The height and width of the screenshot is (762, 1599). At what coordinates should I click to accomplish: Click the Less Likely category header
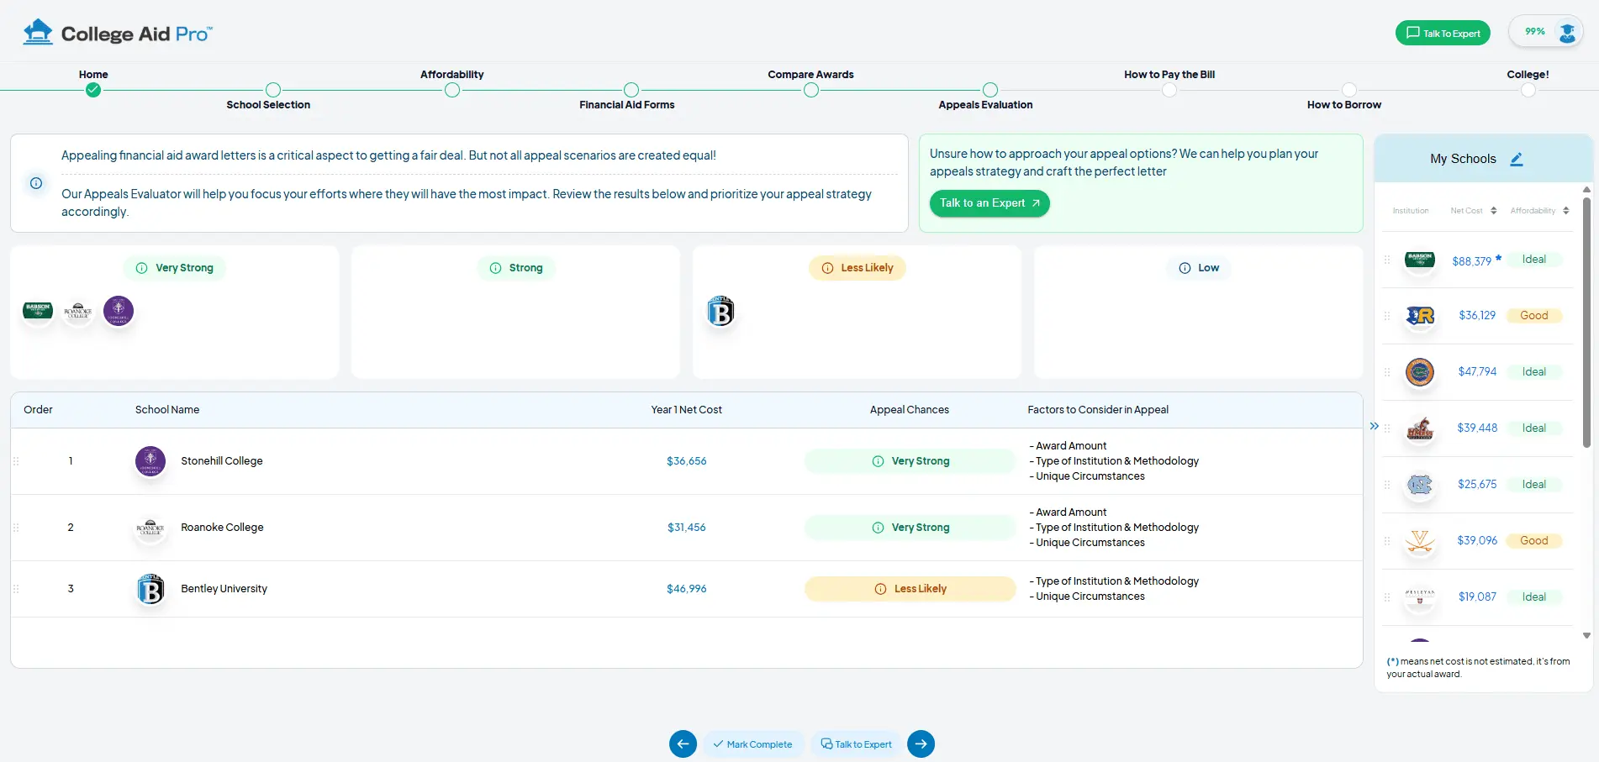coord(858,268)
